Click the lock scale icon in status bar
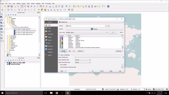The height and width of the screenshot is (95, 169). pos(118,89)
